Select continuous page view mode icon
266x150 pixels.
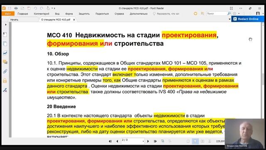[195, 141]
